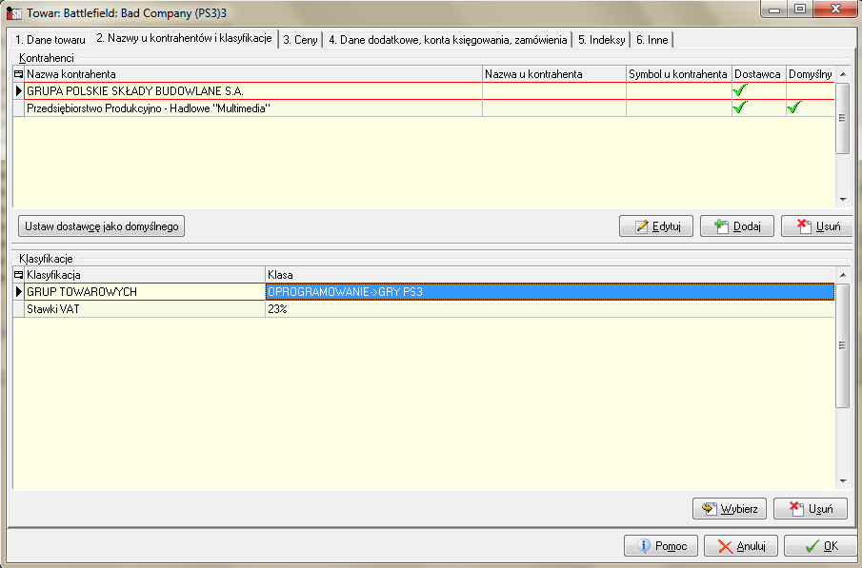862x568 pixels.
Task: Select row 'Przedsiębiorstwo Produkcyjno - Hadlowe "Multimedia"'
Action: click(424, 108)
